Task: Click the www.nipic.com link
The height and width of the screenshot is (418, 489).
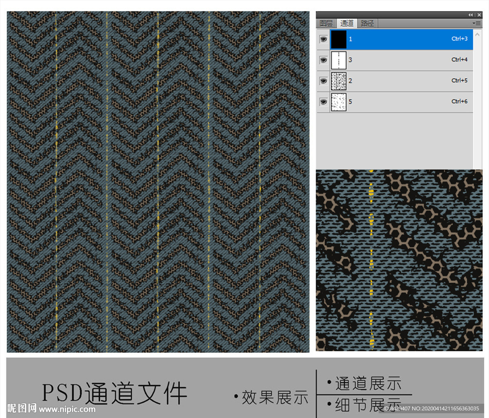Action: 67,409
